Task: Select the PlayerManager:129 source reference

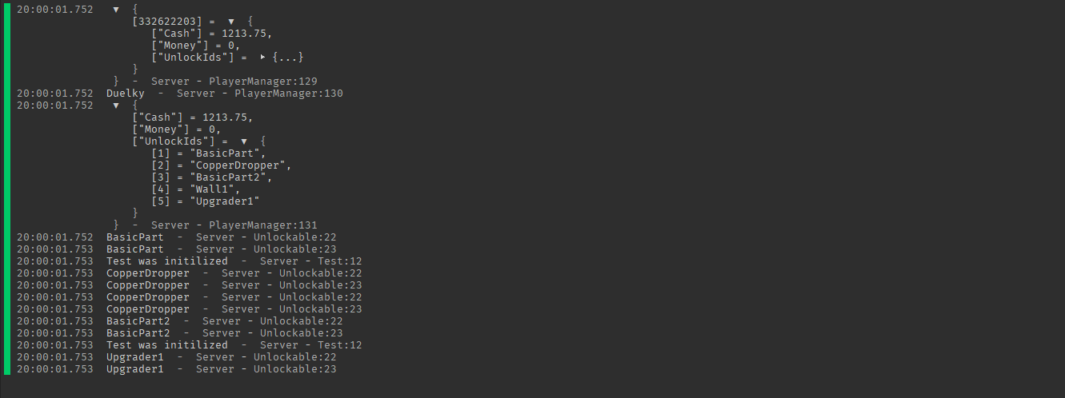Action: [x=263, y=82]
